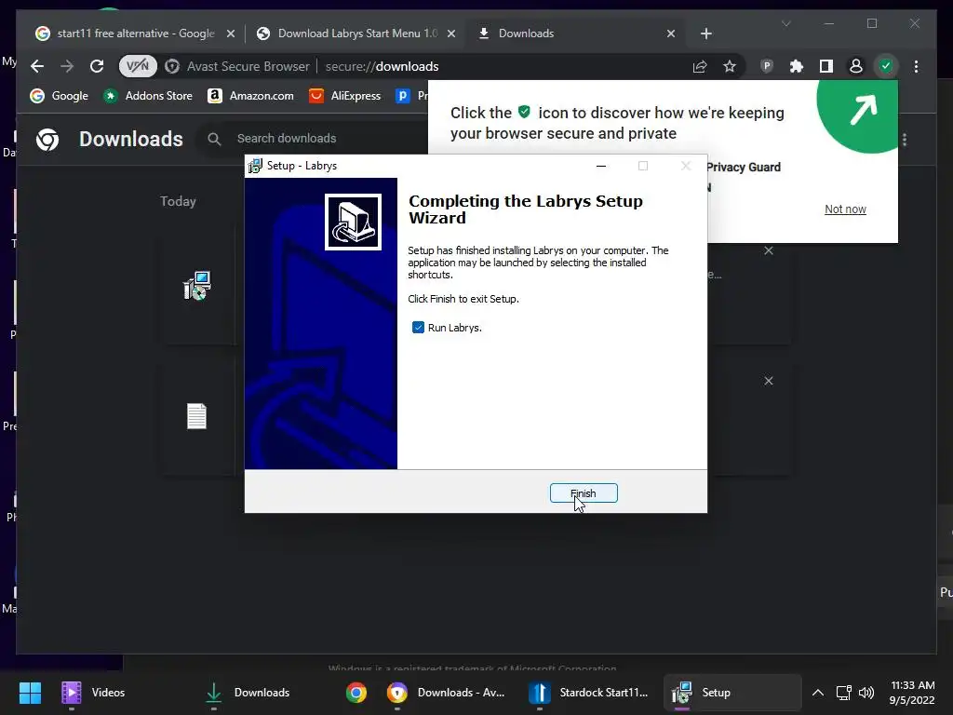Viewport: 953px width, 715px height.
Task: Switch to Download Labrys Start Menu tab
Action: [x=357, y=34]
